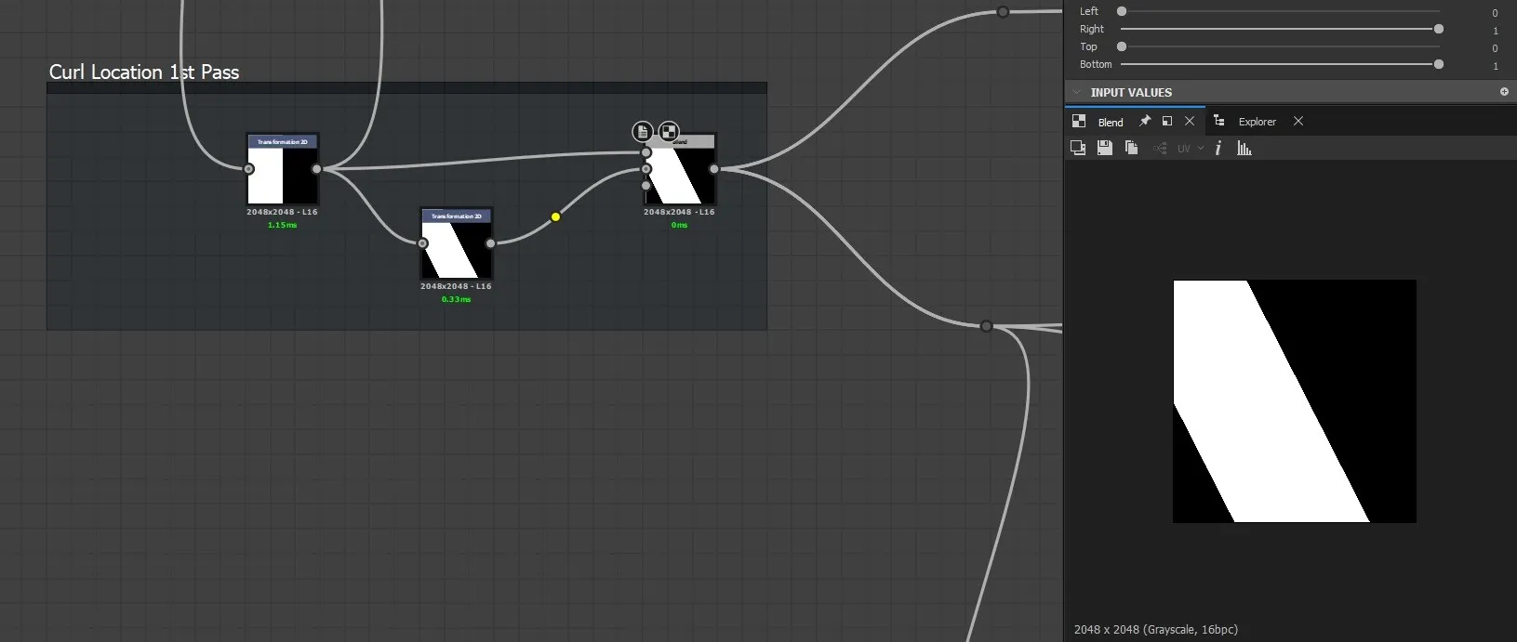The height and width of the screenshot is (642, 1517).
Task: Click the copy to clipboard icon
Action: click(1131, 148)
